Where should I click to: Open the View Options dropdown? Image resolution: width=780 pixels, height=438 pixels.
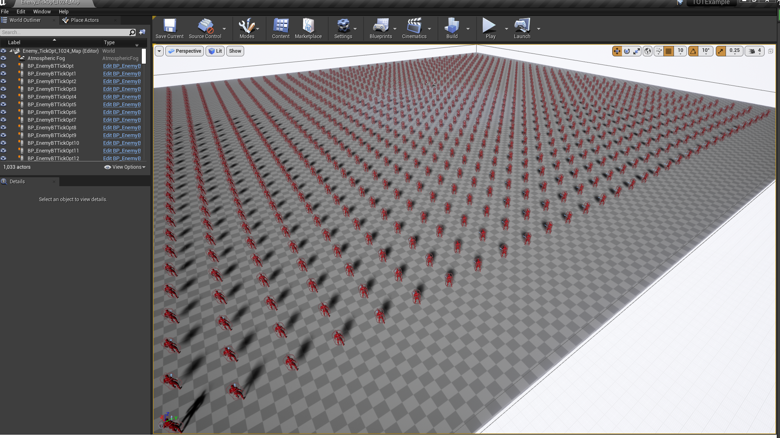click(125, 167)
